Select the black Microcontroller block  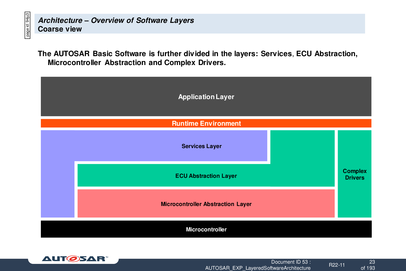click(x=206, y=229)
